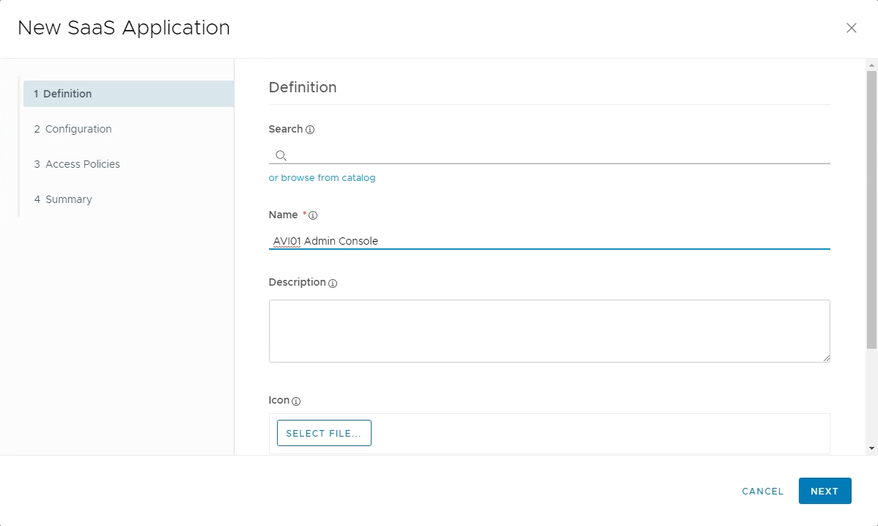Open the Search field info tooltip

click(x=309, y=130)
